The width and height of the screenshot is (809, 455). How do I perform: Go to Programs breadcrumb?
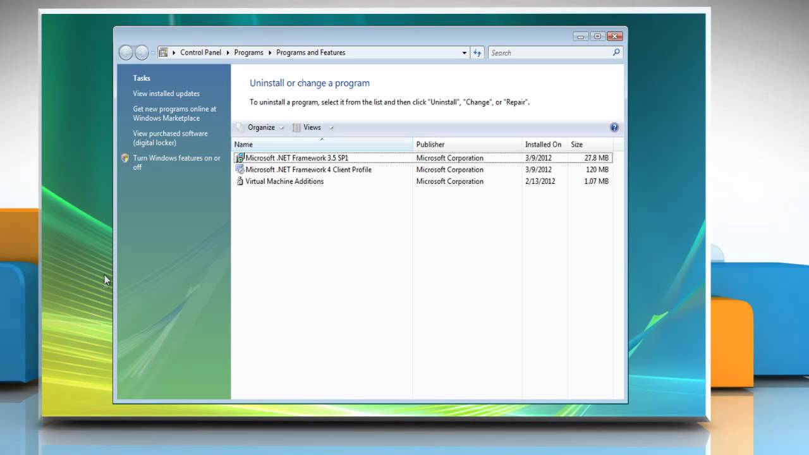(248, 52)
